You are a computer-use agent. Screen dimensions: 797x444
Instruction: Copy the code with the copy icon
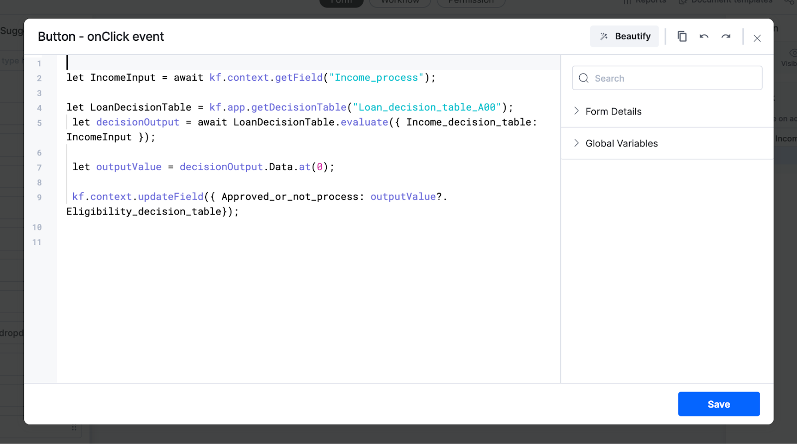[x=682, y=36]
